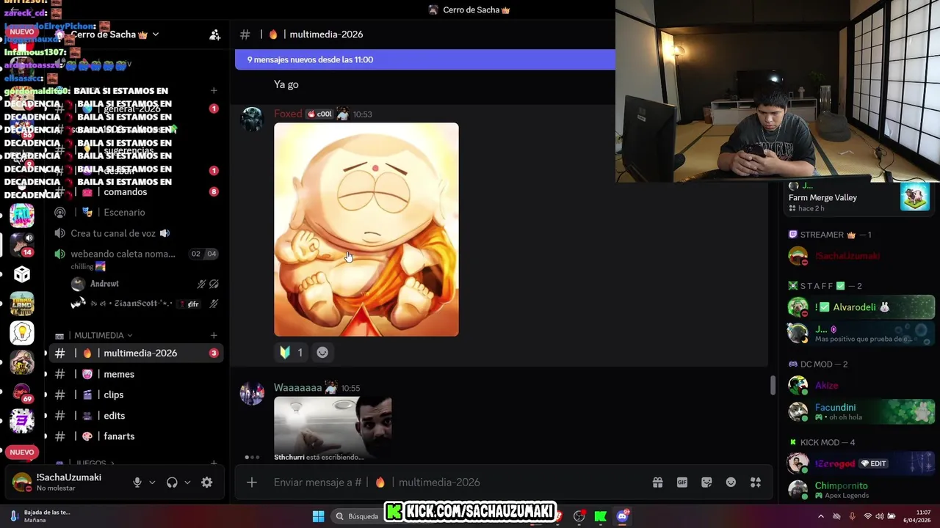Mute the microphone in user panel

[x=137, y=482]
